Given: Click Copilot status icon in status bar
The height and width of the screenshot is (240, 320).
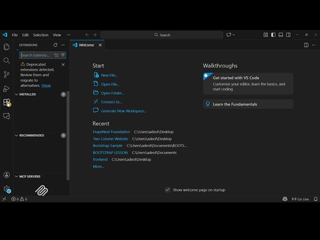Looking at the screenshot, I should tap(285, 199).
